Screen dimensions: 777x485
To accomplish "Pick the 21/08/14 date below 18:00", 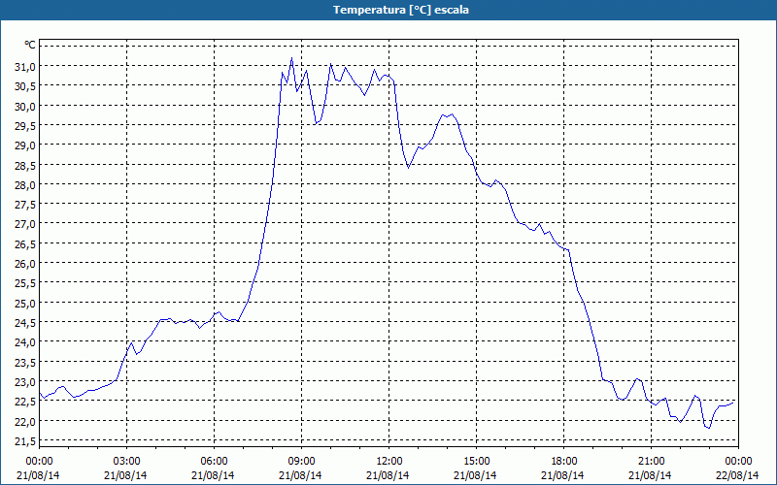I will click(562, 475).
